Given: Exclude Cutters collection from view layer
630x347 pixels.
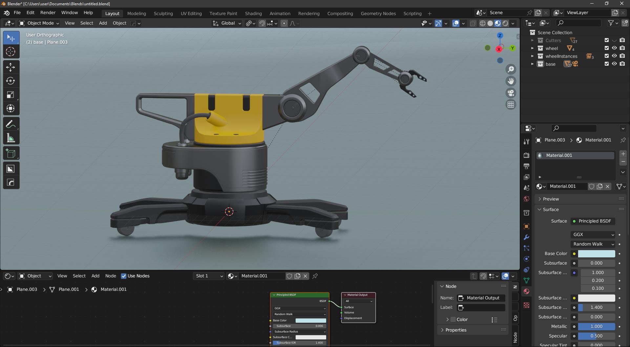Looking at the screenshot, I should point(606,40).
